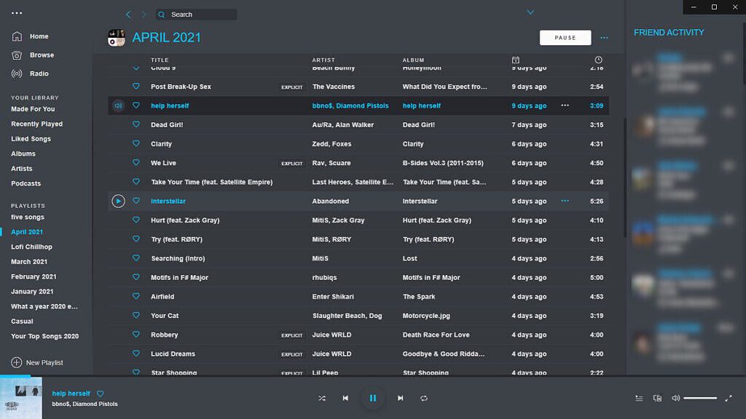The height and width of the screenshot is (419, 746).
Task: Open playlist options next to PAUSE
Action: pyautogui.click(x=604, y=38)
